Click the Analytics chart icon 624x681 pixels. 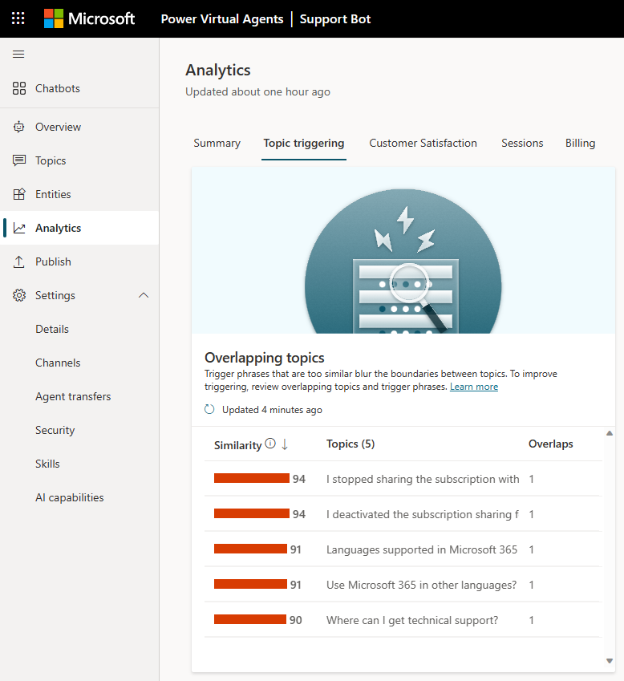[19, 228]
